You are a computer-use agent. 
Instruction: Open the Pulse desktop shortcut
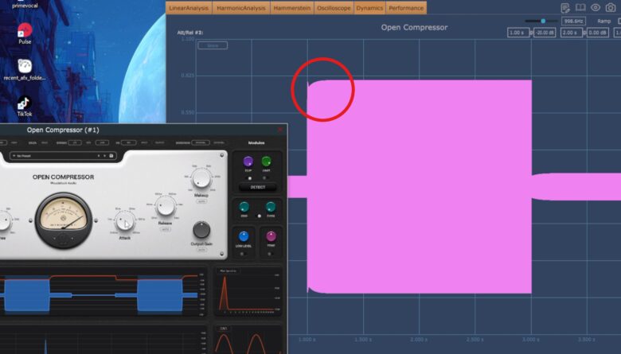pos(25,31)
